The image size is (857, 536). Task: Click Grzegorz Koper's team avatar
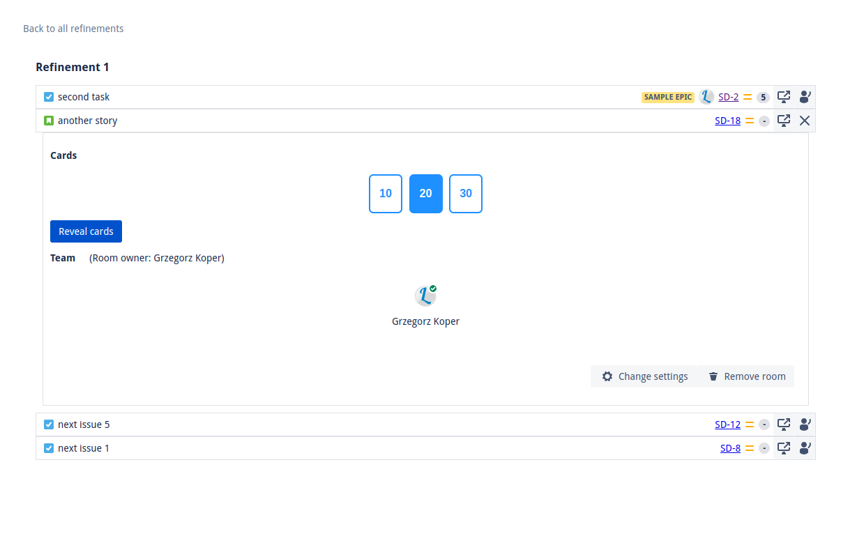pos(425,296)
